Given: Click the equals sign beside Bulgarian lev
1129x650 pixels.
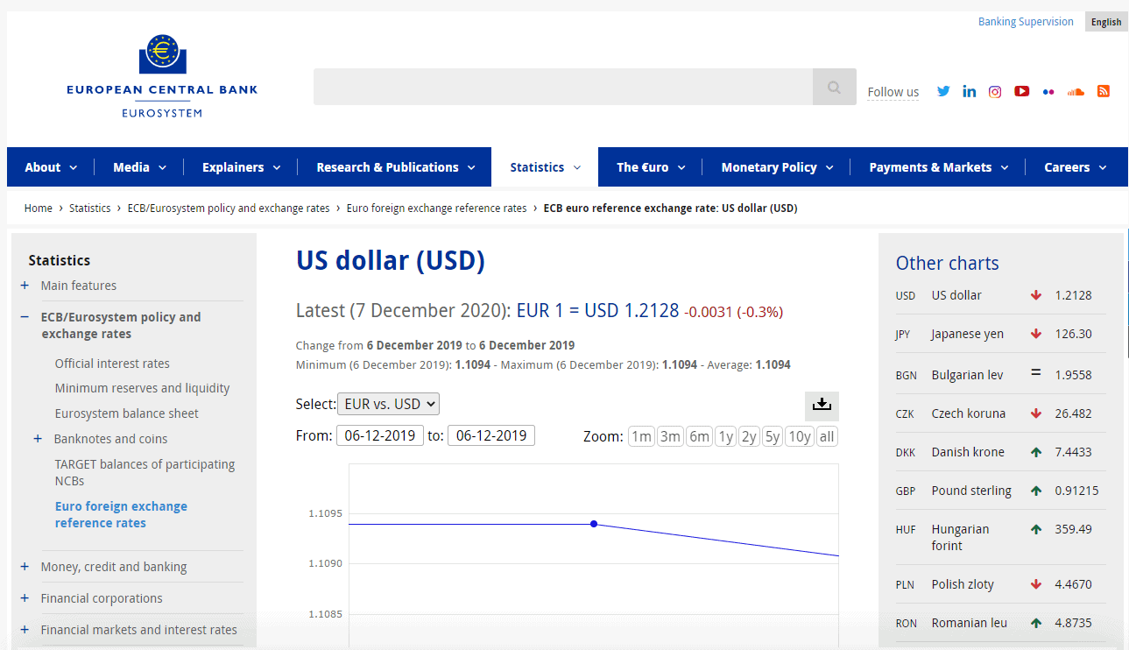Looking at the screenshot, I should 1036,372.
